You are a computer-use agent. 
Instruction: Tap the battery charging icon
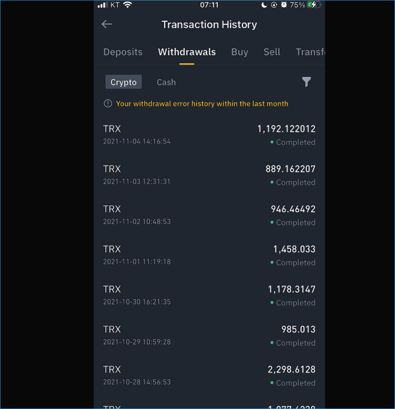point(314,5)
